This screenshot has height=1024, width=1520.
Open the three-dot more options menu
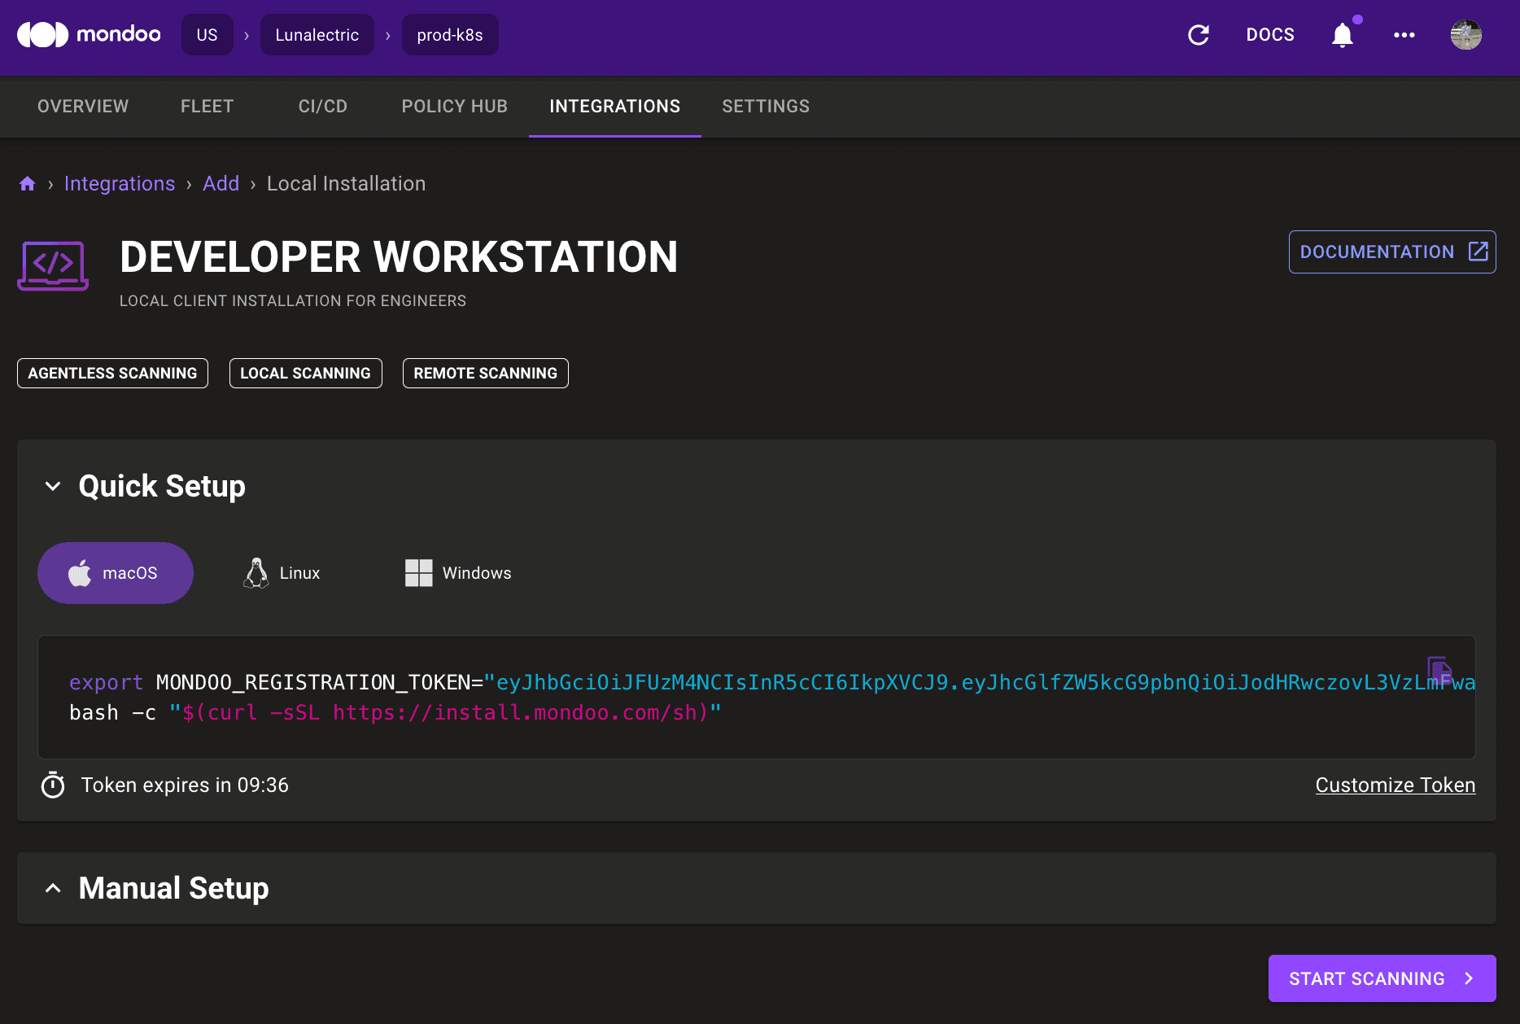click(x=1404, y=35)
